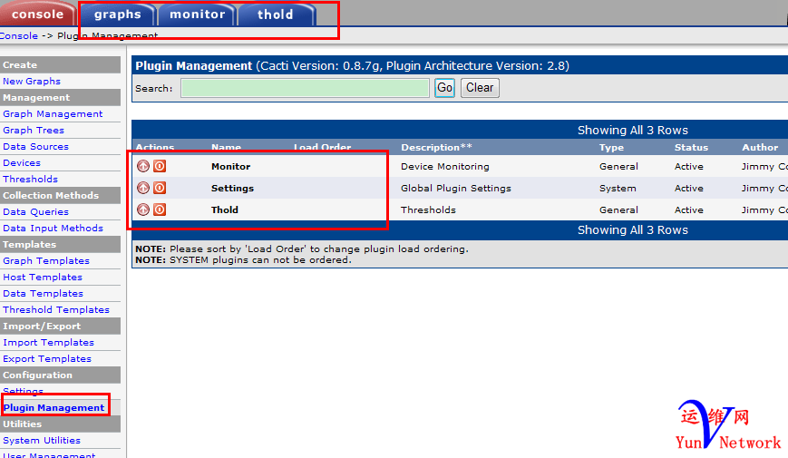Click Active status in Monitor row
Viewport: 788px width, 458px height.
tap(689, 166)
